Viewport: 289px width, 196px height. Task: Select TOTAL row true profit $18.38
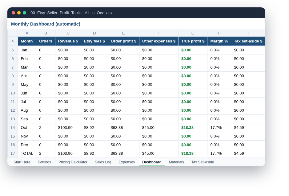click(x=193, y=154)
